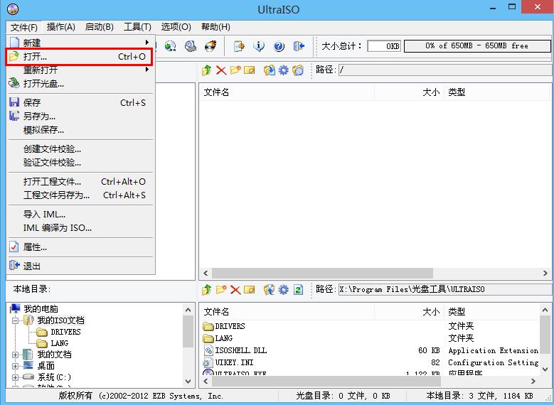Click the refresh icon in local directory toolbar
This screenshot has height=405, width=554.
[x=299, y=289]
